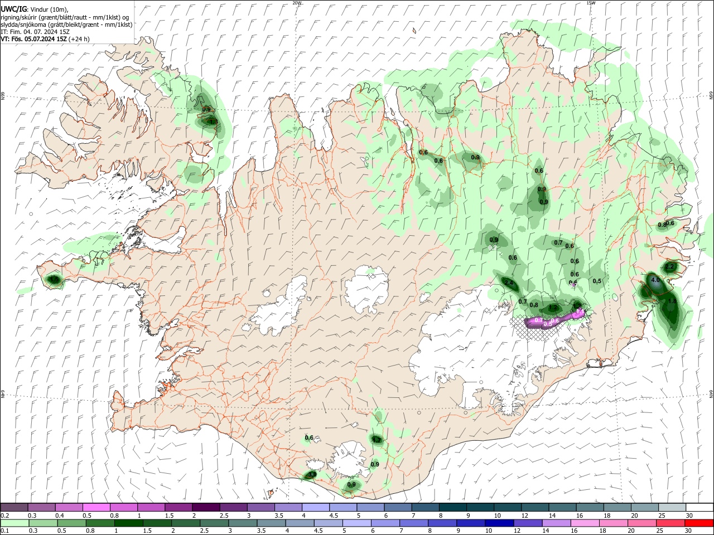Click the "15W" longitude label

point(591,3)
